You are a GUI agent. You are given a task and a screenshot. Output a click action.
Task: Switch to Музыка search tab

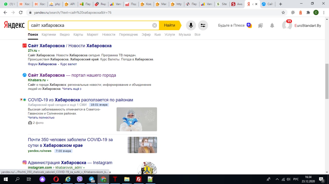coord(185,34)
